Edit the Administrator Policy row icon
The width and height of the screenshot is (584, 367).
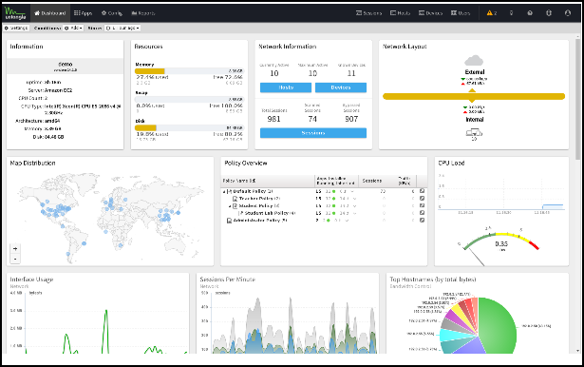[422, 220]
